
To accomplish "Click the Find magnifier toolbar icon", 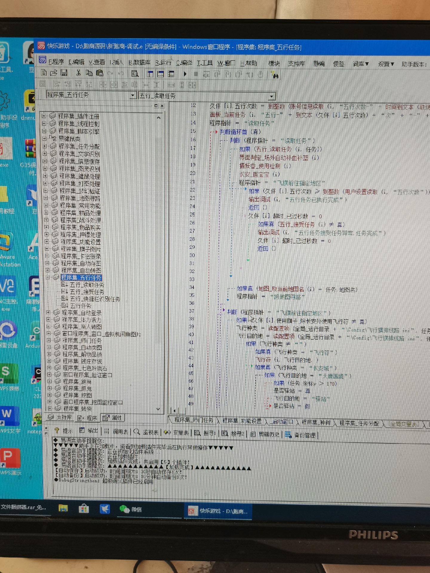I will coord(135,73).
